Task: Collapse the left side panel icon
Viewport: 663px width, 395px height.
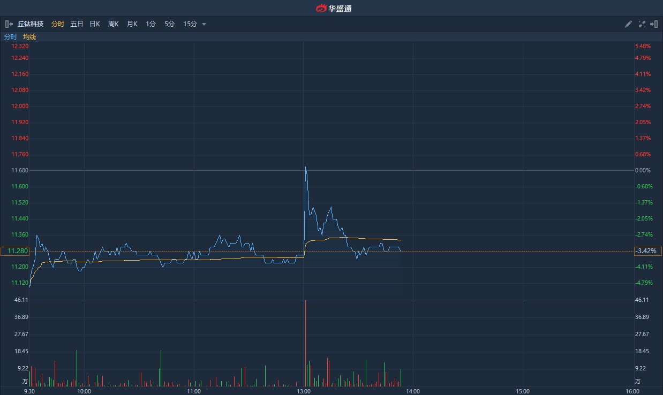Action: 9,24
